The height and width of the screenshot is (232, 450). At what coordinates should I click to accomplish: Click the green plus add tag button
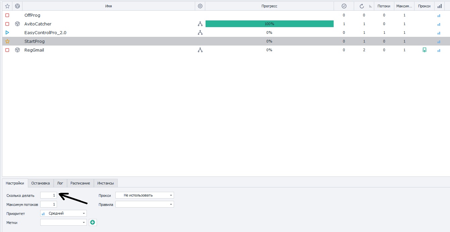pos(93,222)
